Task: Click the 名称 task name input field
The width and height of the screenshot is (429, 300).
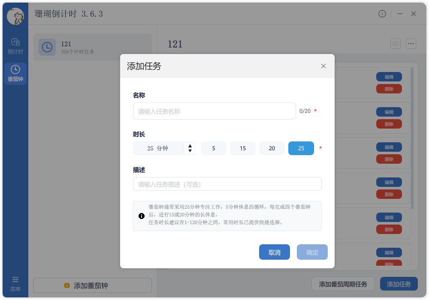Action: [214, 111]
